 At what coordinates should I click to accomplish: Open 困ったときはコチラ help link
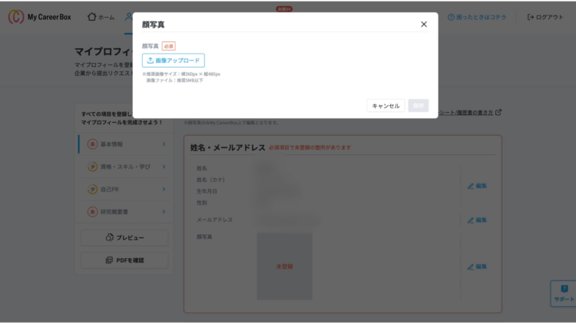pyautogui.click(x=477, y=17)
